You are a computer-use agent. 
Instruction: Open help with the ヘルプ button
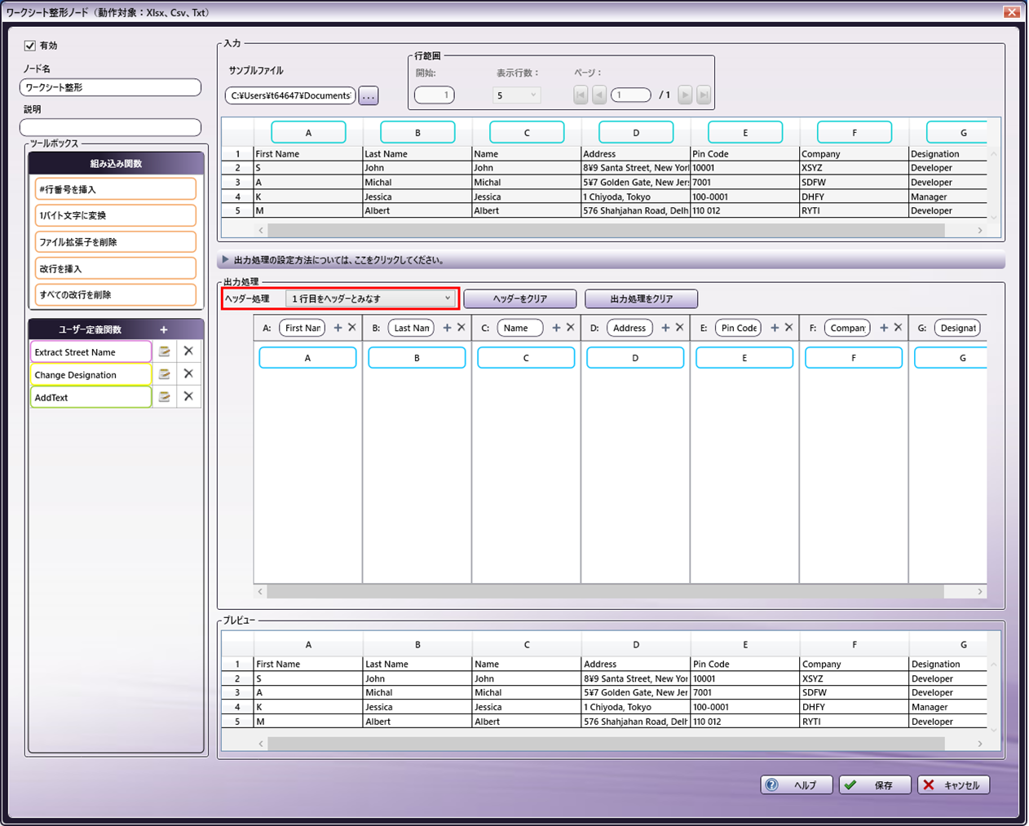tap(797, 785)
